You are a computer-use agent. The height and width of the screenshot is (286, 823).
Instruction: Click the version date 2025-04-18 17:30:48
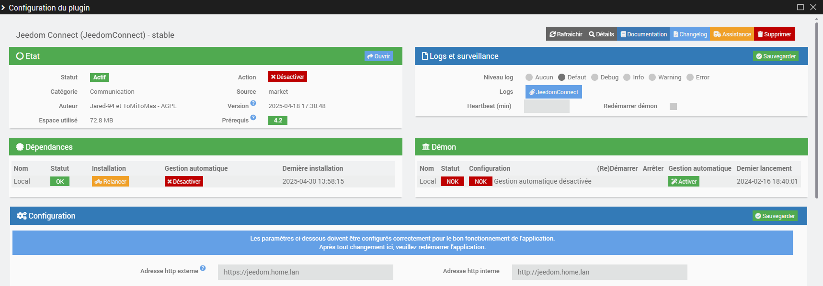[297, 106]
